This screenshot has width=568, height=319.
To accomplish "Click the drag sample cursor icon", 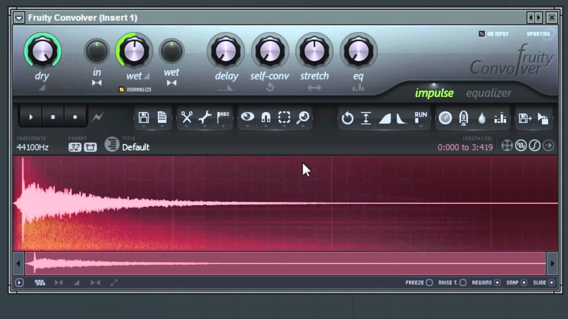I will [x=543, y=118].
